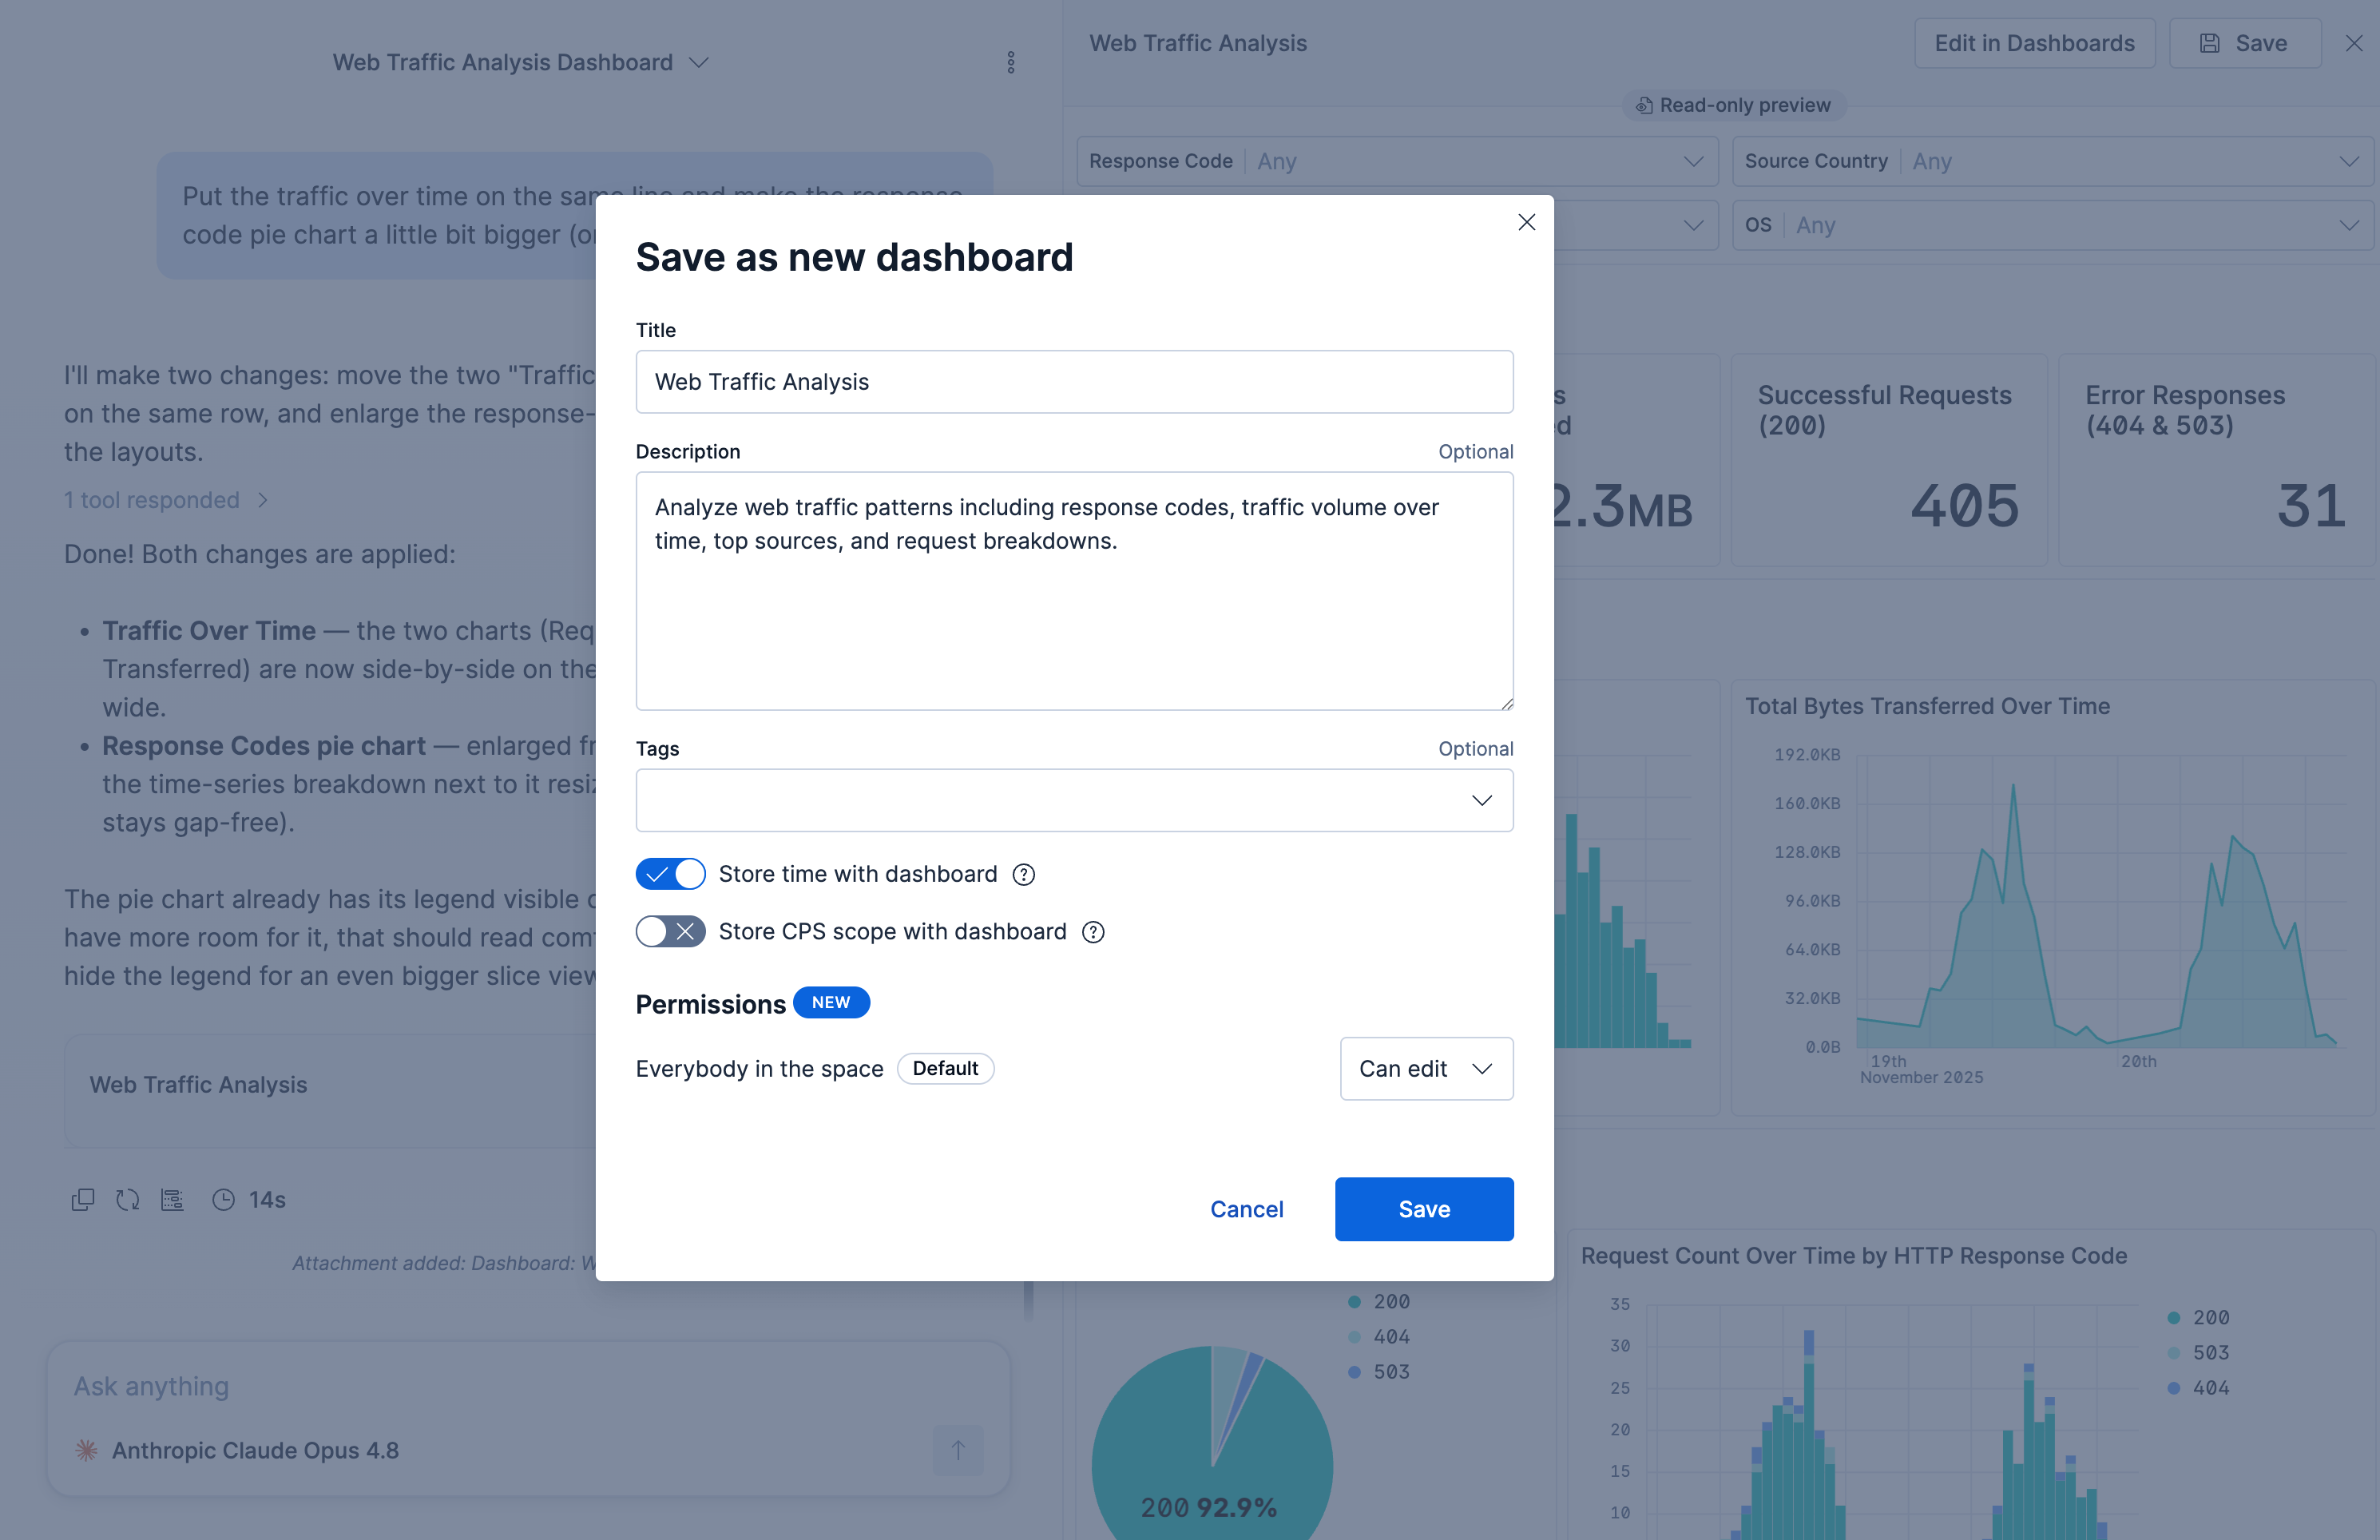Toggle Store CPS scope with dashboard switch
Viewport: 2380px width, 1540px height.
pos(671,931)
